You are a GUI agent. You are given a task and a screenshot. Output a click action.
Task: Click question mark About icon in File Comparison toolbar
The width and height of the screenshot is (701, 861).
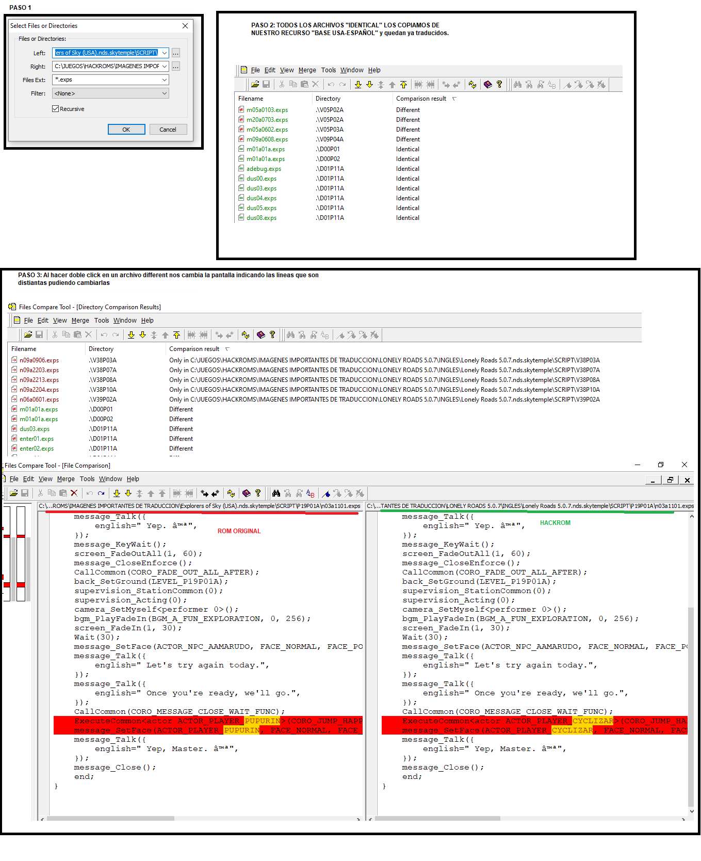click(x=258, y=493)
